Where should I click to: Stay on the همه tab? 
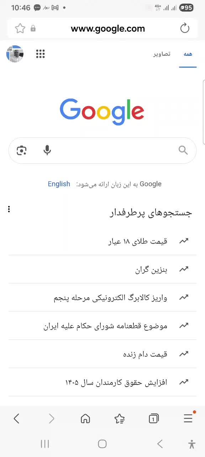188,54
